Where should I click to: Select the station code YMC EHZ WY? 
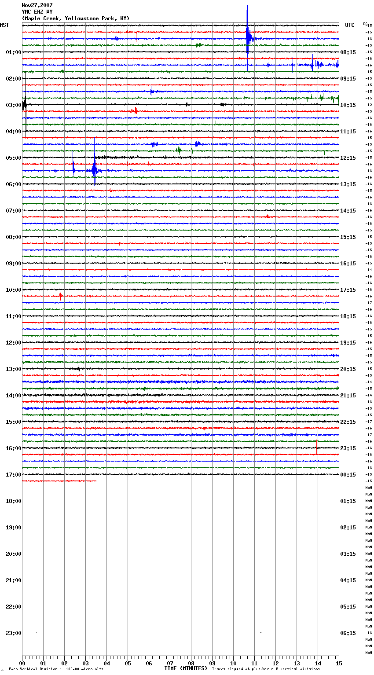click(x=37, y=12)
